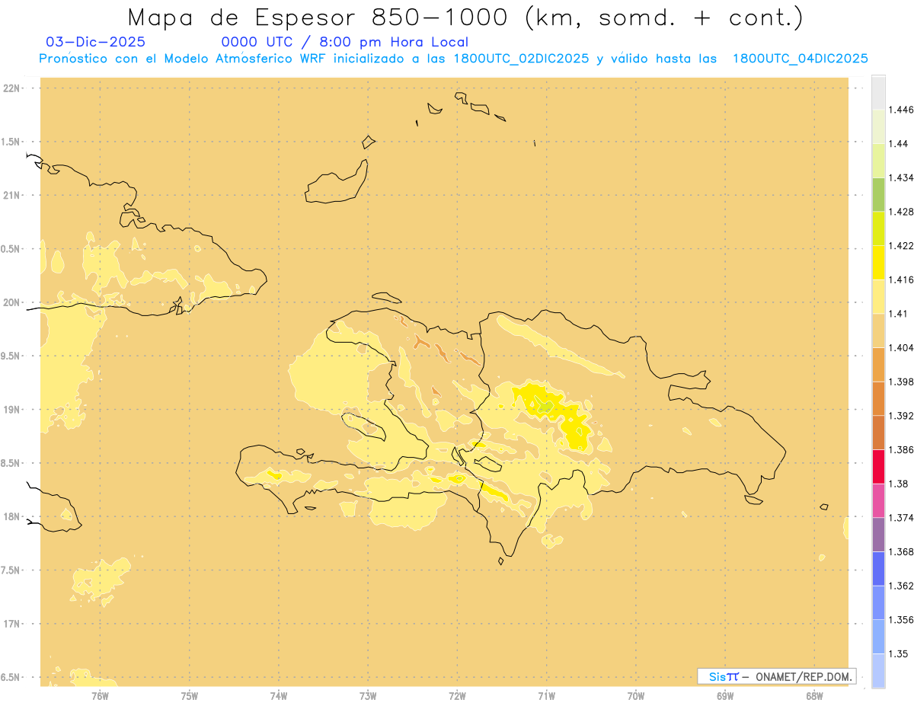
Task: Click the pink segment of the color legend
Action: coord(878,500)
